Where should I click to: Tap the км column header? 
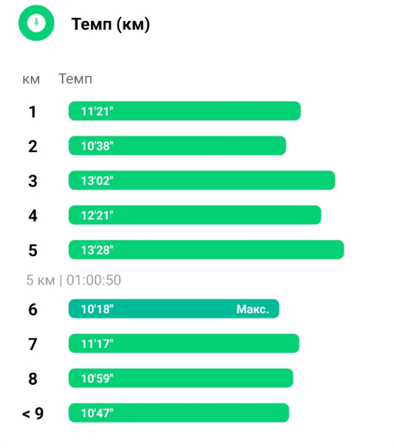(x=31, y=79)
